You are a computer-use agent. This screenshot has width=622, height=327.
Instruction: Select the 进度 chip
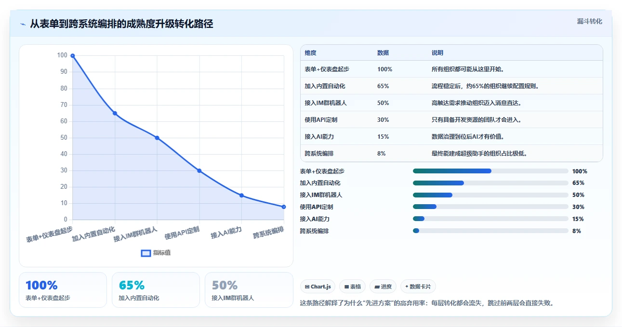pyautogui.click(x=383, y=287)
